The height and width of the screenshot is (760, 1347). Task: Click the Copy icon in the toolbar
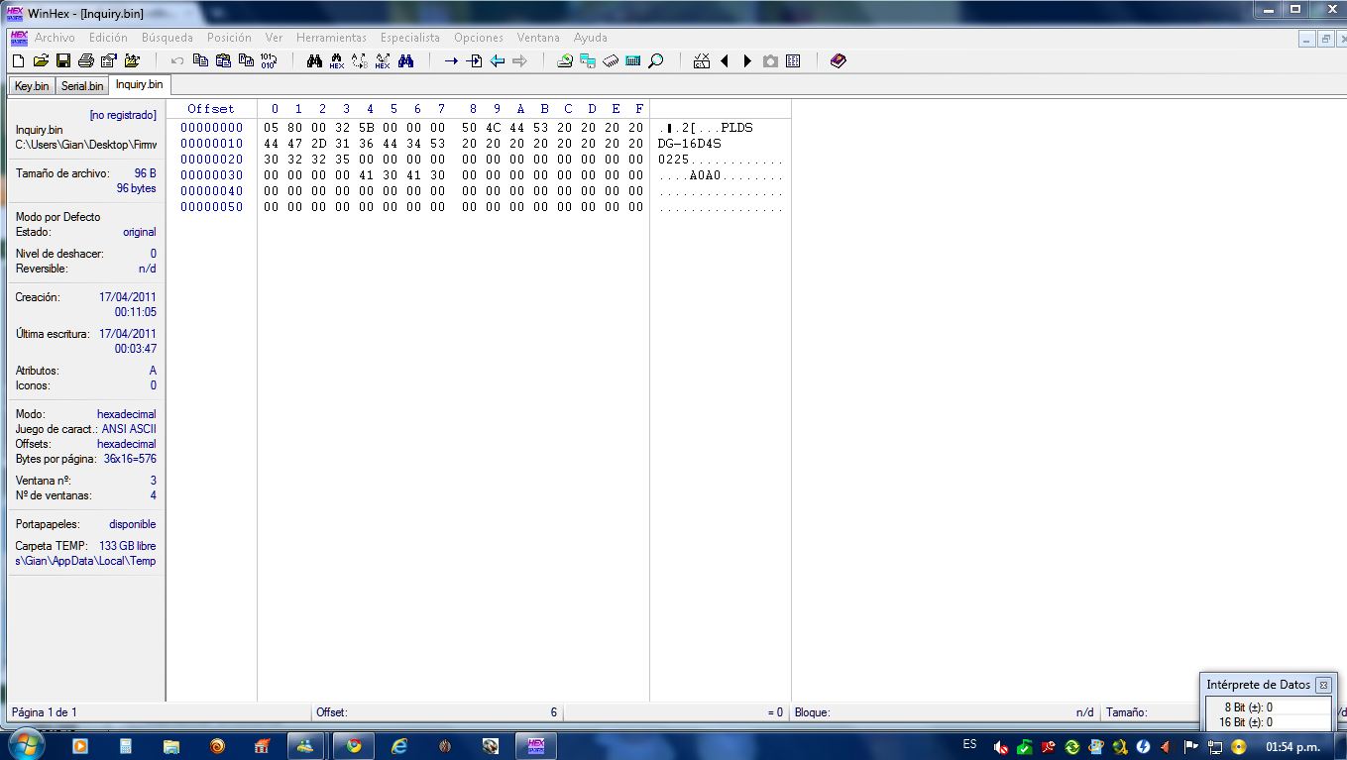tap(200, 61)
